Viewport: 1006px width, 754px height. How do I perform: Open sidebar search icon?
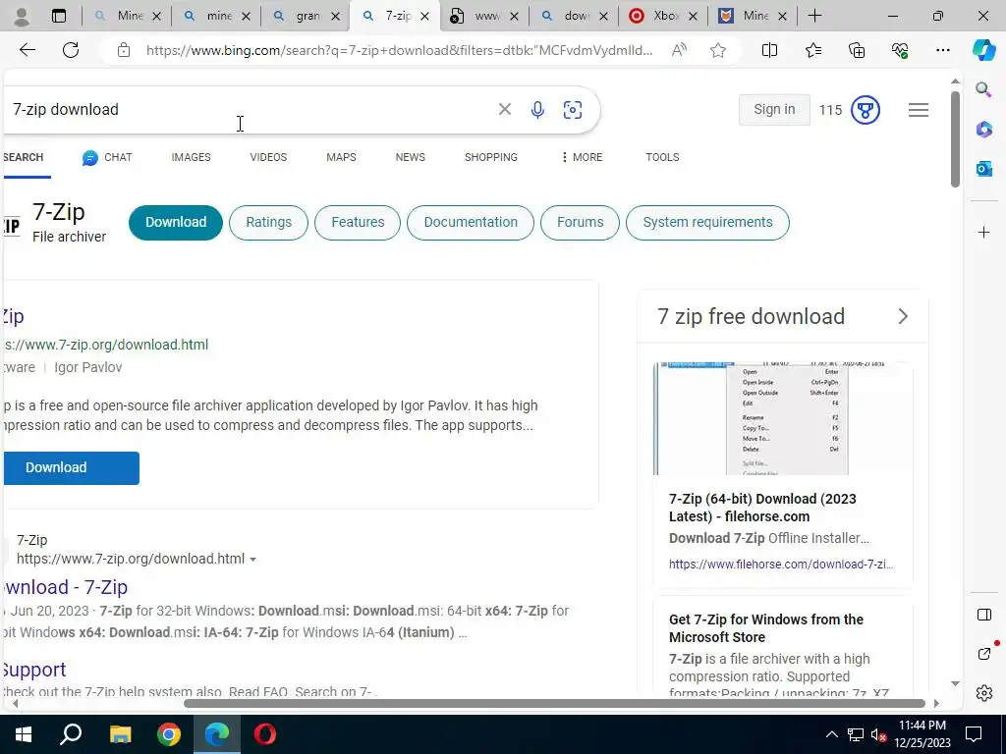pos(983,89)
